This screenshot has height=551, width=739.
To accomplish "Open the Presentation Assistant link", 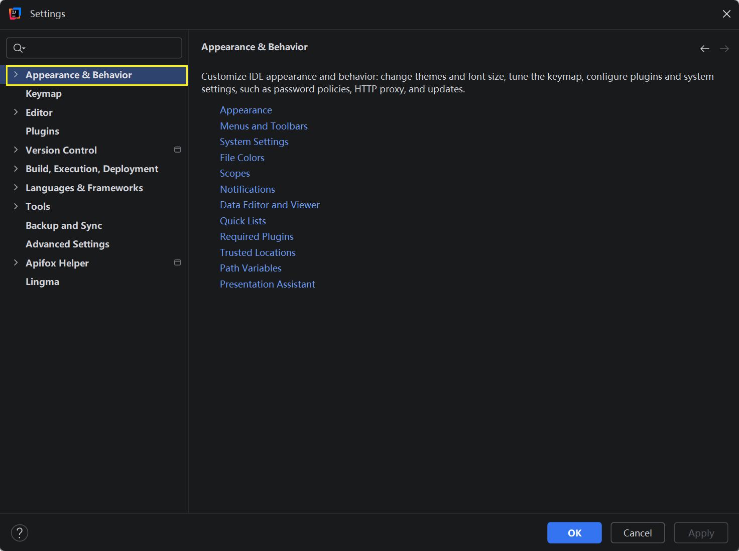I will tap(267, 284).
